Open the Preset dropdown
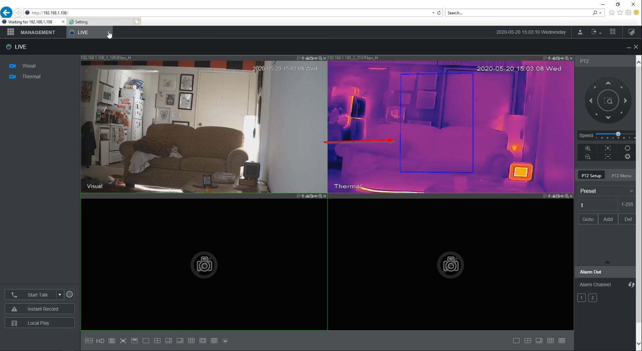642x351 pixels. [x=606, y=191]
